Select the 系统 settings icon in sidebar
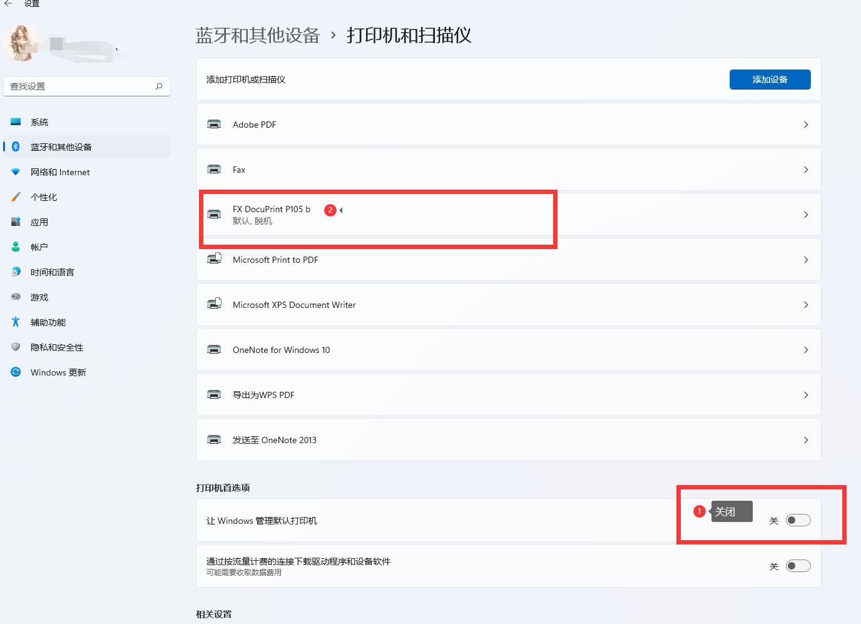This screenshot has width=861, height=624. [x=16, y=121]
